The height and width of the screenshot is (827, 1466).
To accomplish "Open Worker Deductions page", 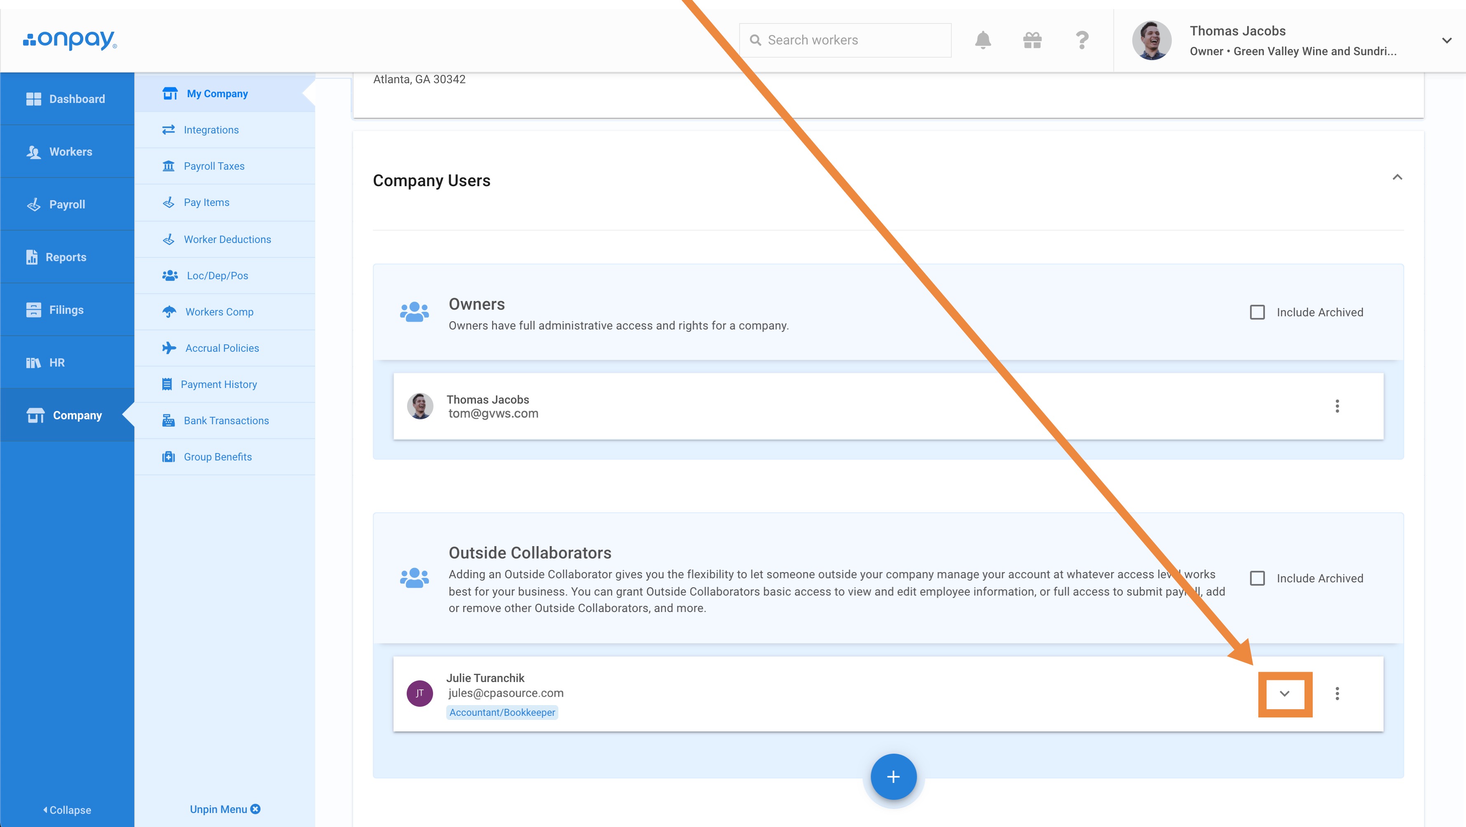I will pyautogui.click(x=225, y=239).
